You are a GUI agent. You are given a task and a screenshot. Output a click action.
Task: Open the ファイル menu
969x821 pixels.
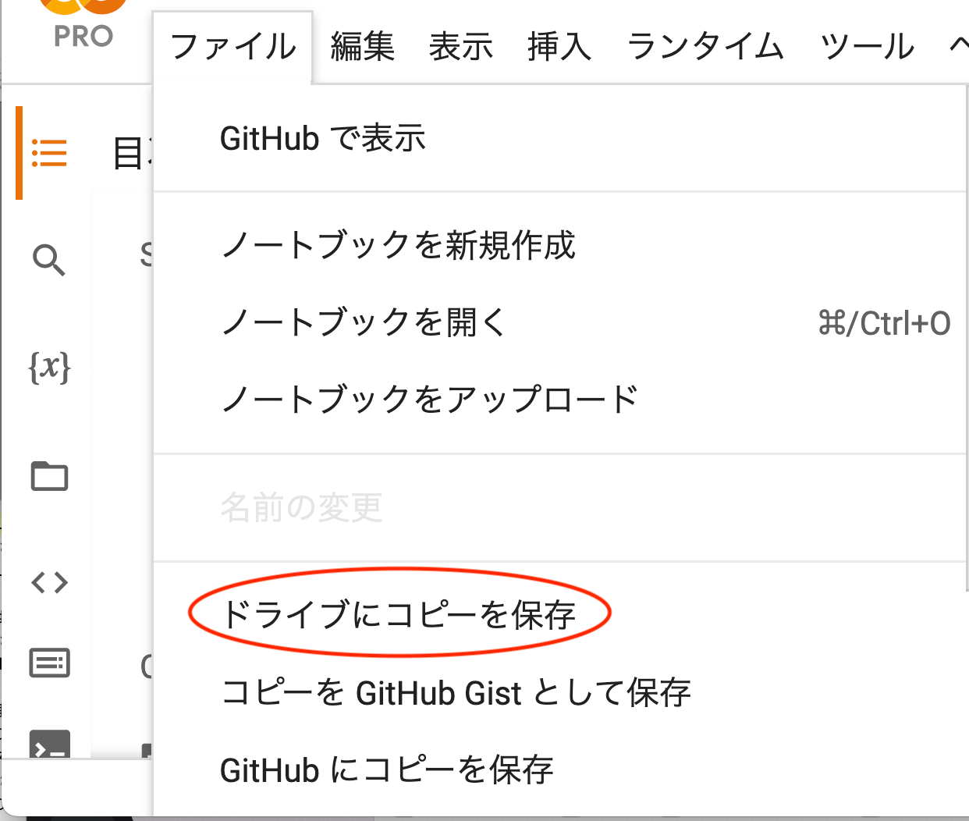(x=233, y=47)
